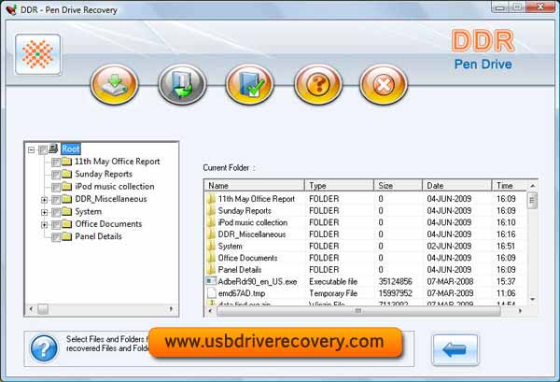This screenshot has height=382, width=560.
Task: Toggle the Root checkbox
Action: point(43,149)
